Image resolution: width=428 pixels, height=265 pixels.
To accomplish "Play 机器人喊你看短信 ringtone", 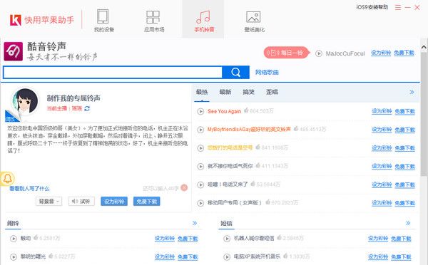I will pos(227,239).
